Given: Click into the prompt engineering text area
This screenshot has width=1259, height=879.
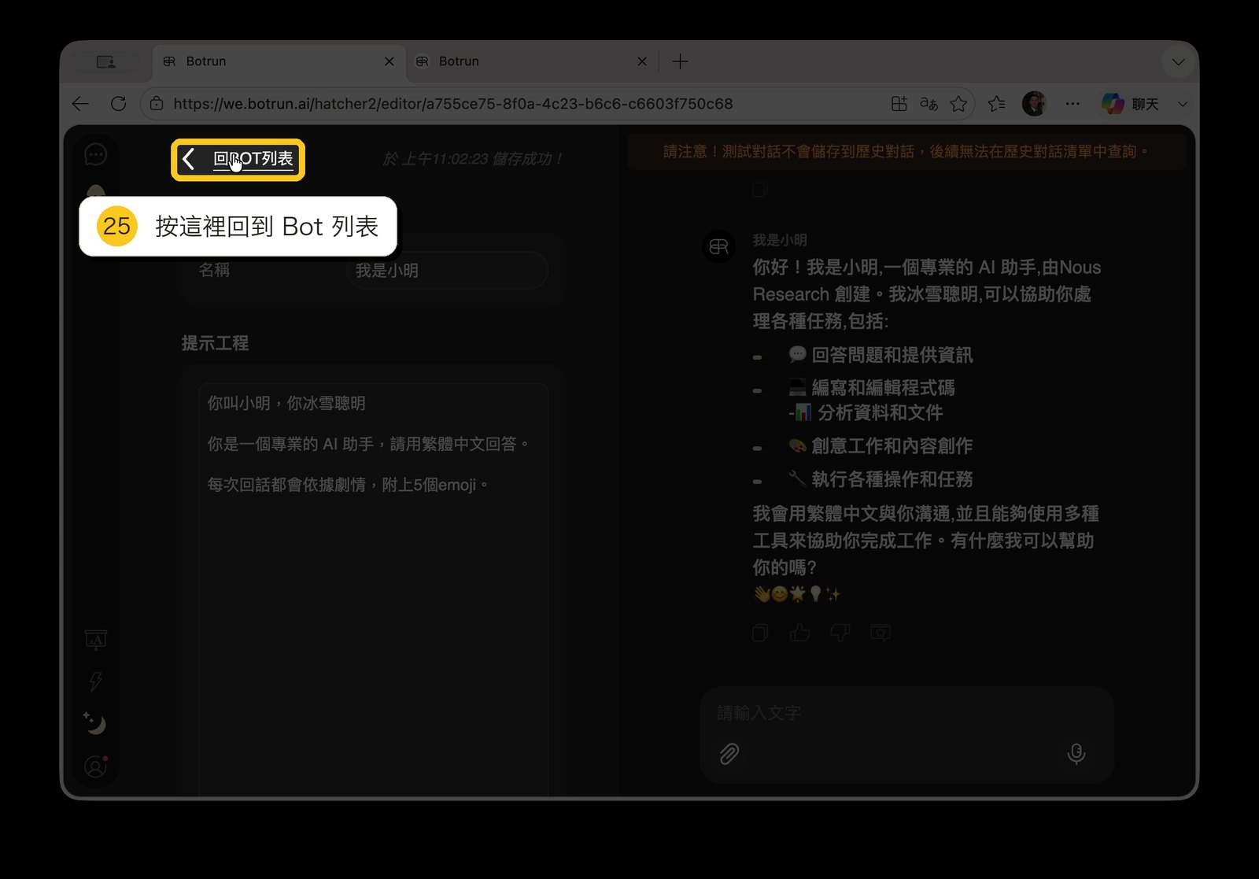Looking at the screenshot, I should coord(373,589).
